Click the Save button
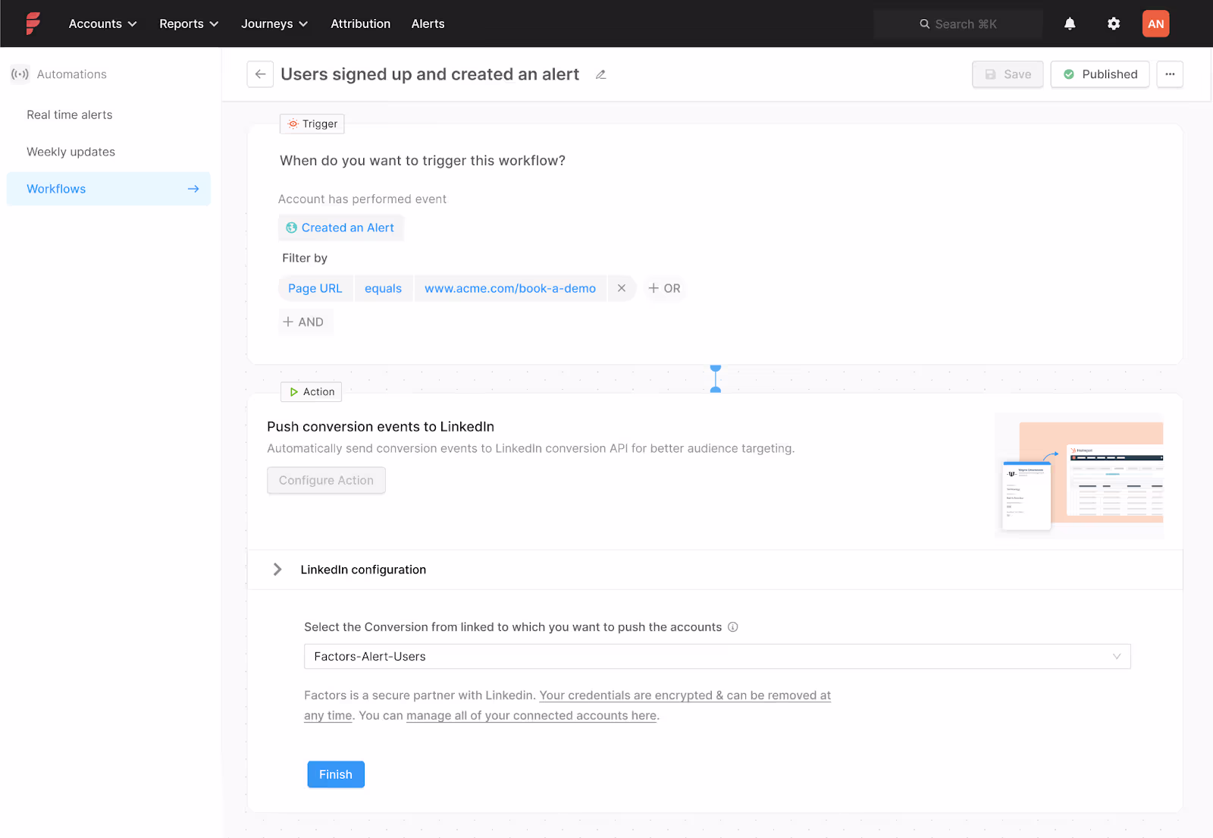Viewport: 1213px width, 838px height. 1008,74
